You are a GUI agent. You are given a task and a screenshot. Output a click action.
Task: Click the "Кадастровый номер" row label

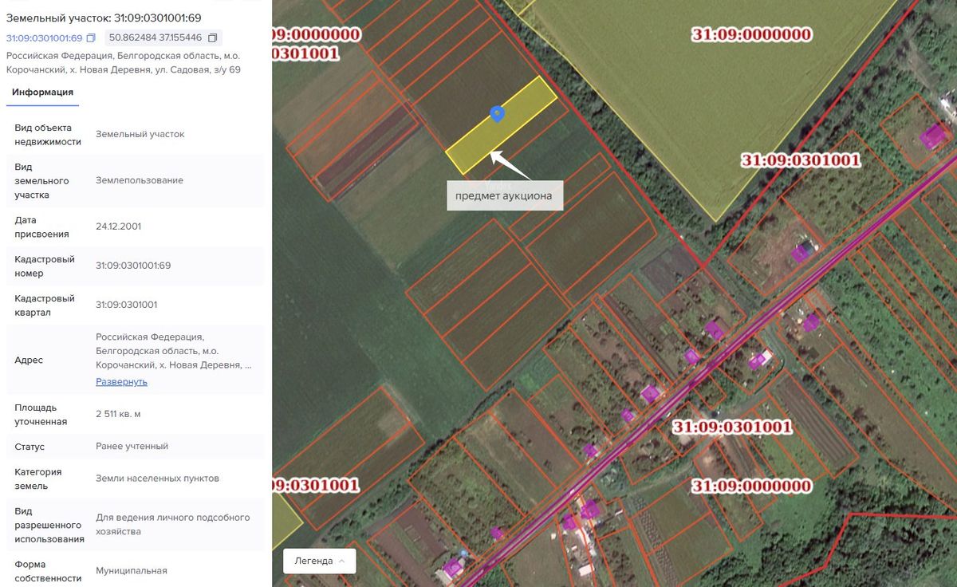[45, 266]
